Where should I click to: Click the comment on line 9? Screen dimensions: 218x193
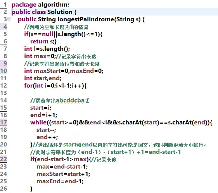coord(62,64)
